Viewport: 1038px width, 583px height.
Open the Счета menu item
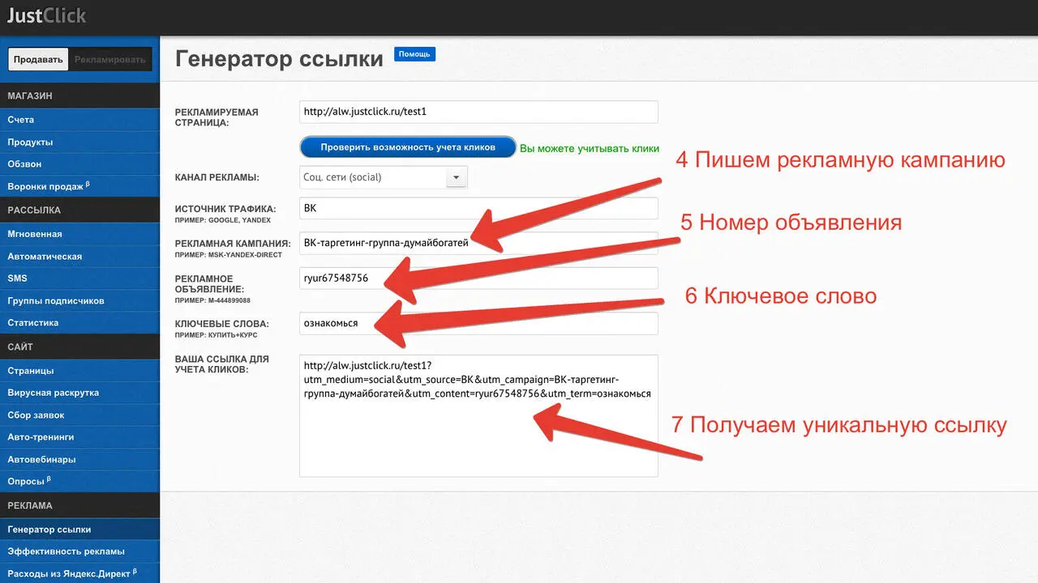79,120
